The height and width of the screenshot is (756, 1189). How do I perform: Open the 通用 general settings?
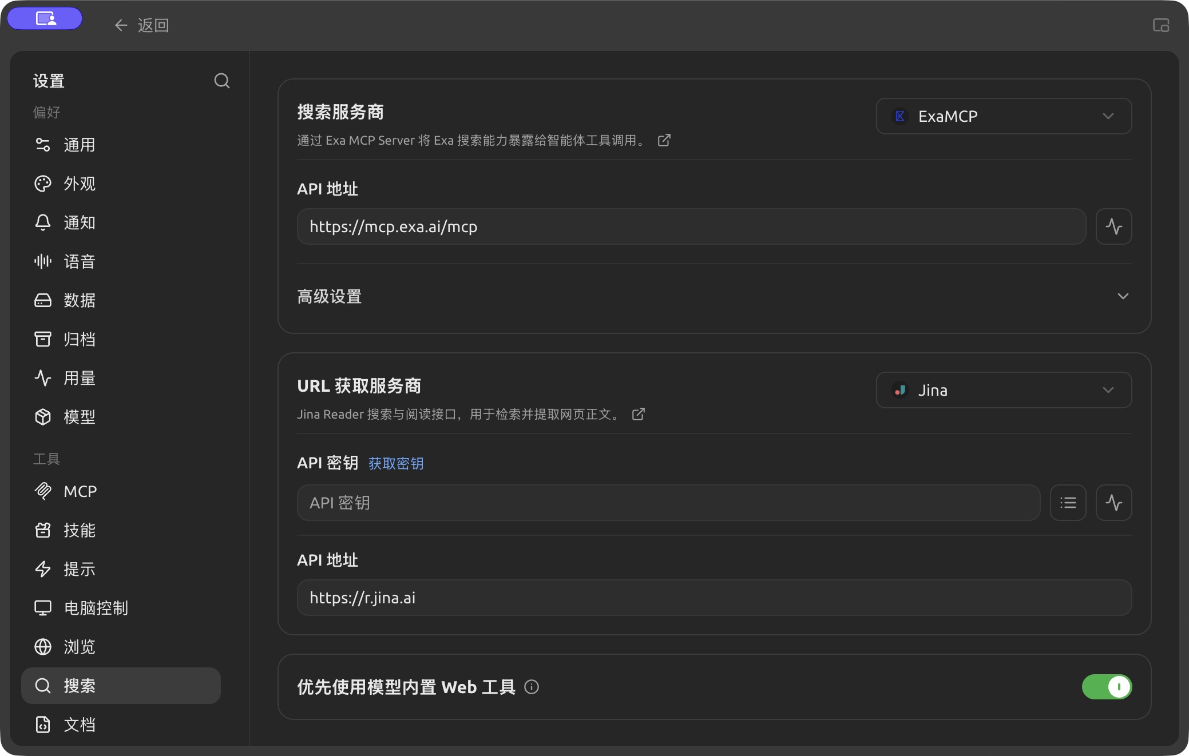click(x=121, y=145)
